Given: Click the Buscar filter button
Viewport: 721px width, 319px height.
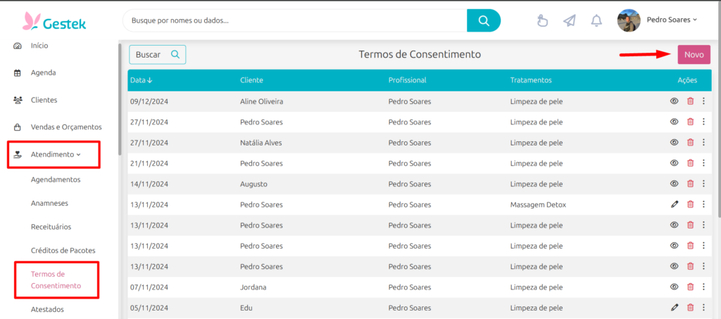Looking at the screenshot, I should click(x=157, y=55).
